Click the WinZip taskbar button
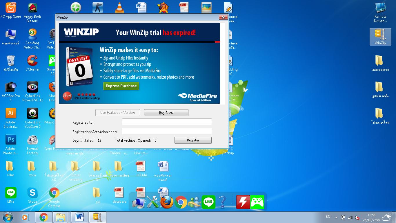Viewport: 396px width, 223px height. [x=98, y=217]
